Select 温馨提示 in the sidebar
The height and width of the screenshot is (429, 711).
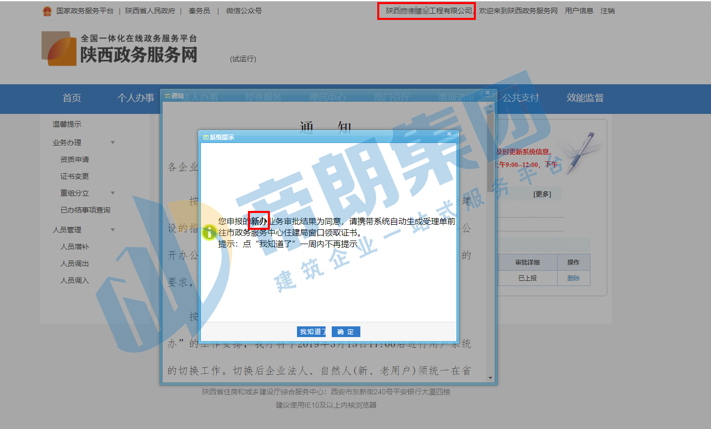(x=67, y=124)
